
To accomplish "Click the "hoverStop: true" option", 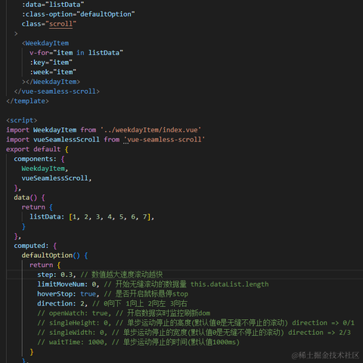I will tap(67, 294).
